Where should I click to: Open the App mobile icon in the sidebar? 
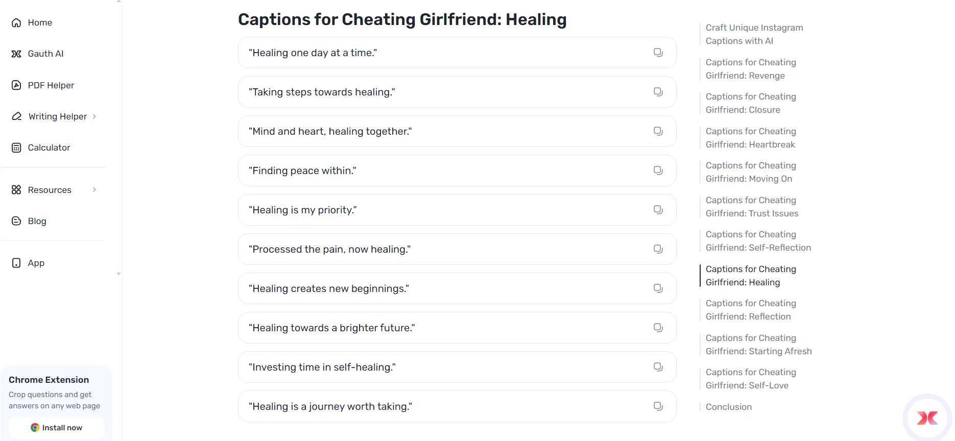coord(16,262)
